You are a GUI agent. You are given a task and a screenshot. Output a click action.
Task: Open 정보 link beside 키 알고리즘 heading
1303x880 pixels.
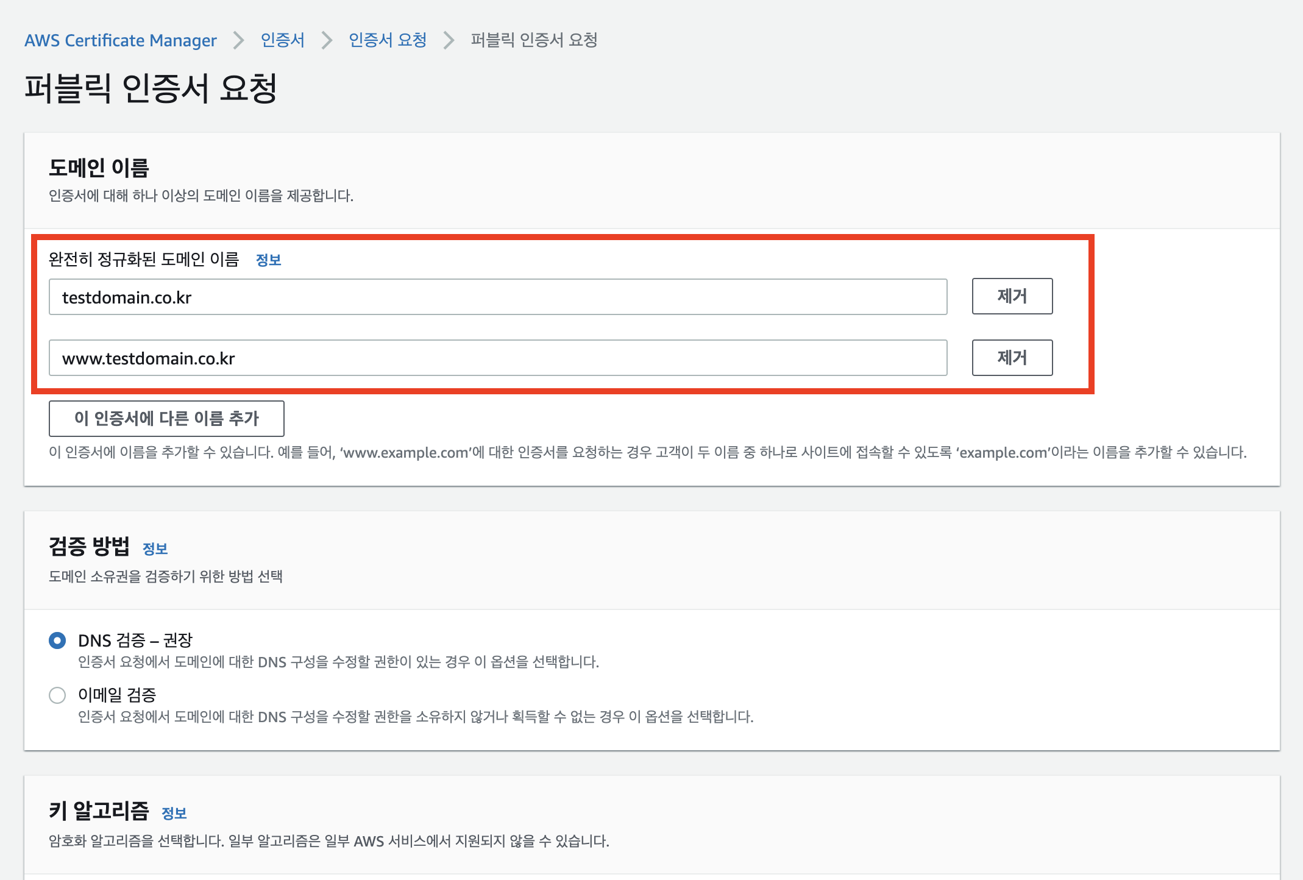(x=174, y=814)
